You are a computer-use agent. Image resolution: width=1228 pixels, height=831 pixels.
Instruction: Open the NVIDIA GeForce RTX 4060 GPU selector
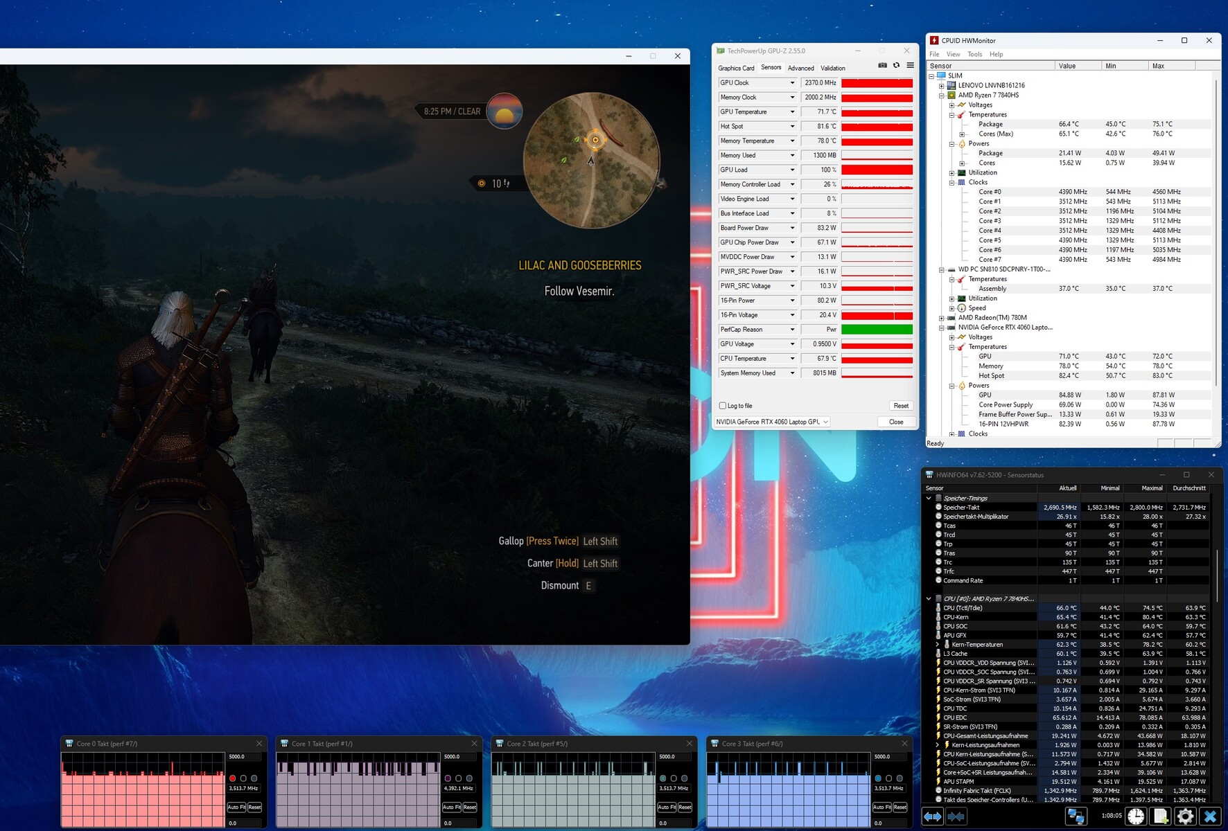coord(772,422)
